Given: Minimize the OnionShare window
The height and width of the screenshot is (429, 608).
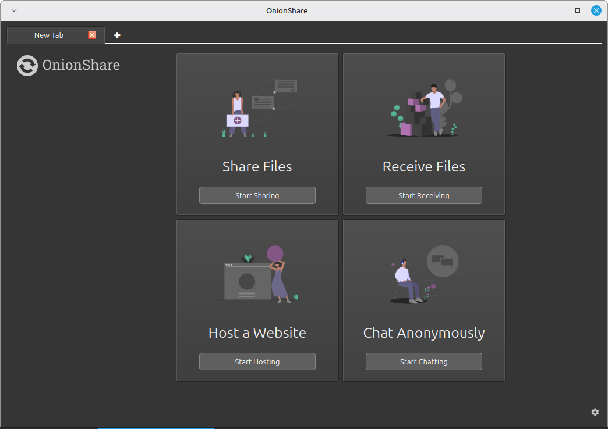Looking at the screenshot, I should point(559,10).
